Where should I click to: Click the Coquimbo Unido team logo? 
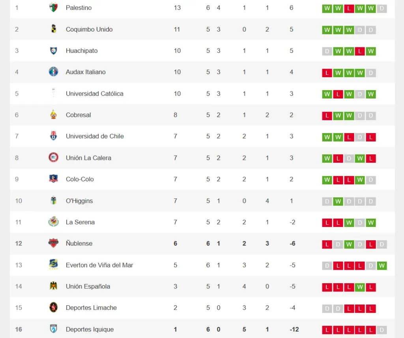53,29
